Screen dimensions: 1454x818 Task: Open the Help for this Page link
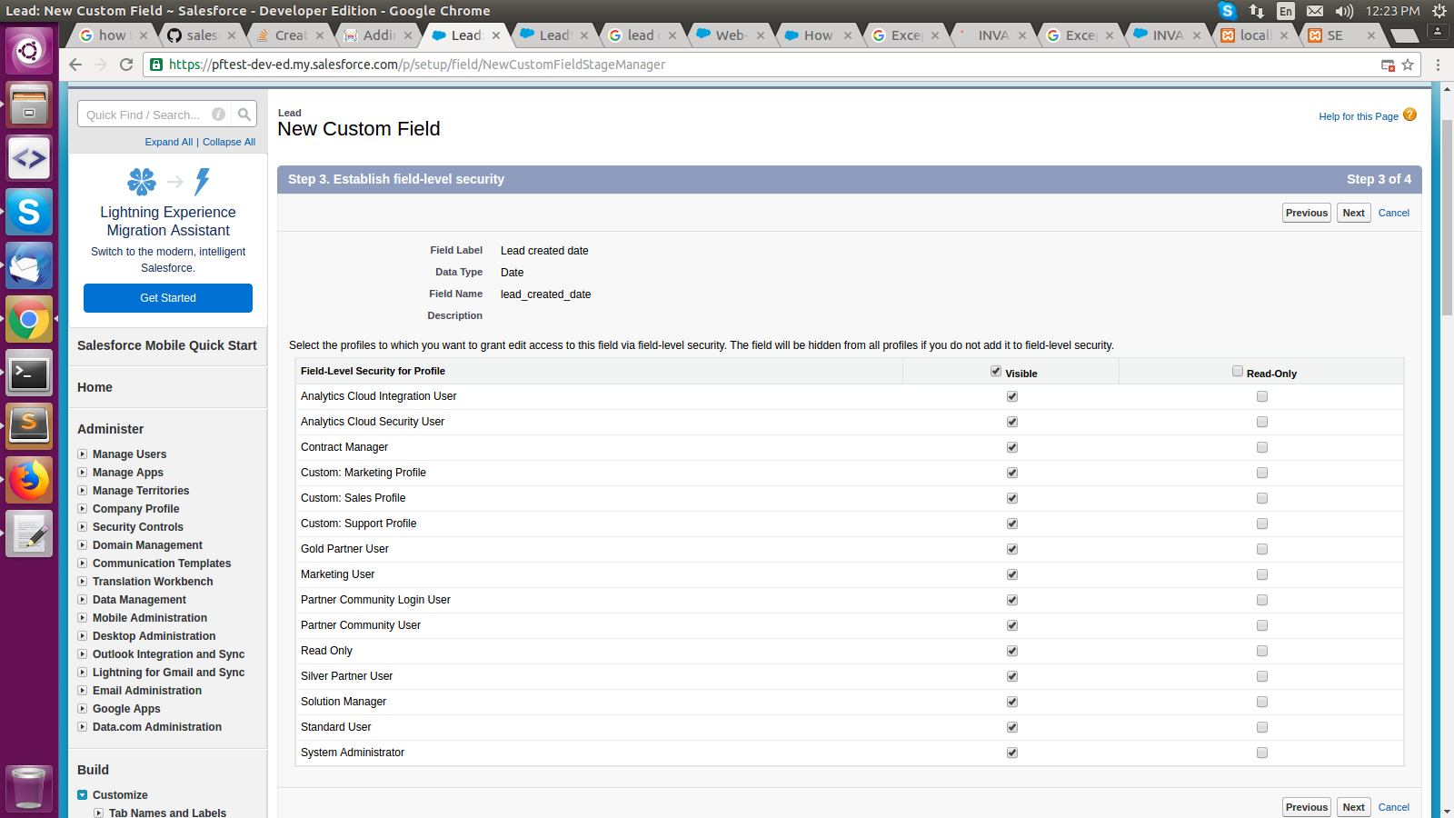click(x=1359, y=116)
